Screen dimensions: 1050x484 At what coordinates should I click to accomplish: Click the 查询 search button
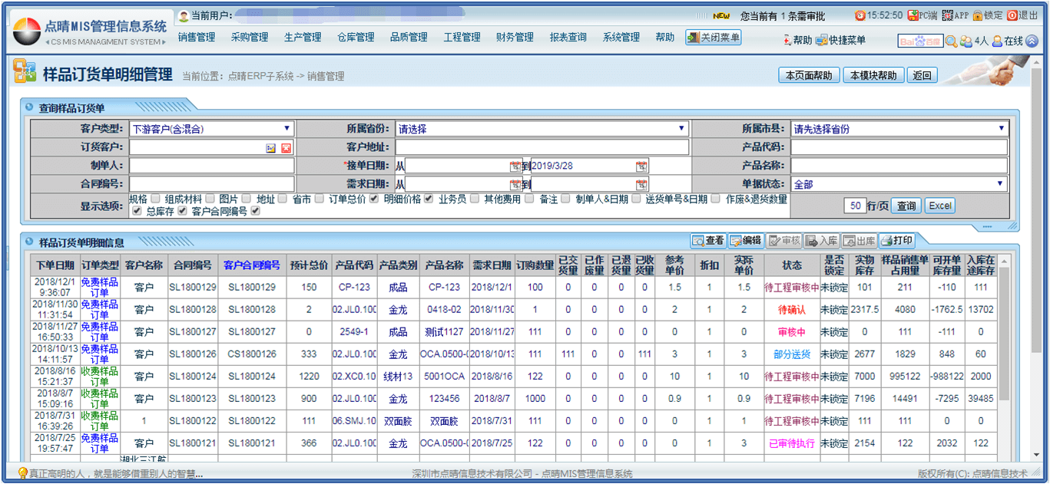pyautogui.click(x=906, y=206)
